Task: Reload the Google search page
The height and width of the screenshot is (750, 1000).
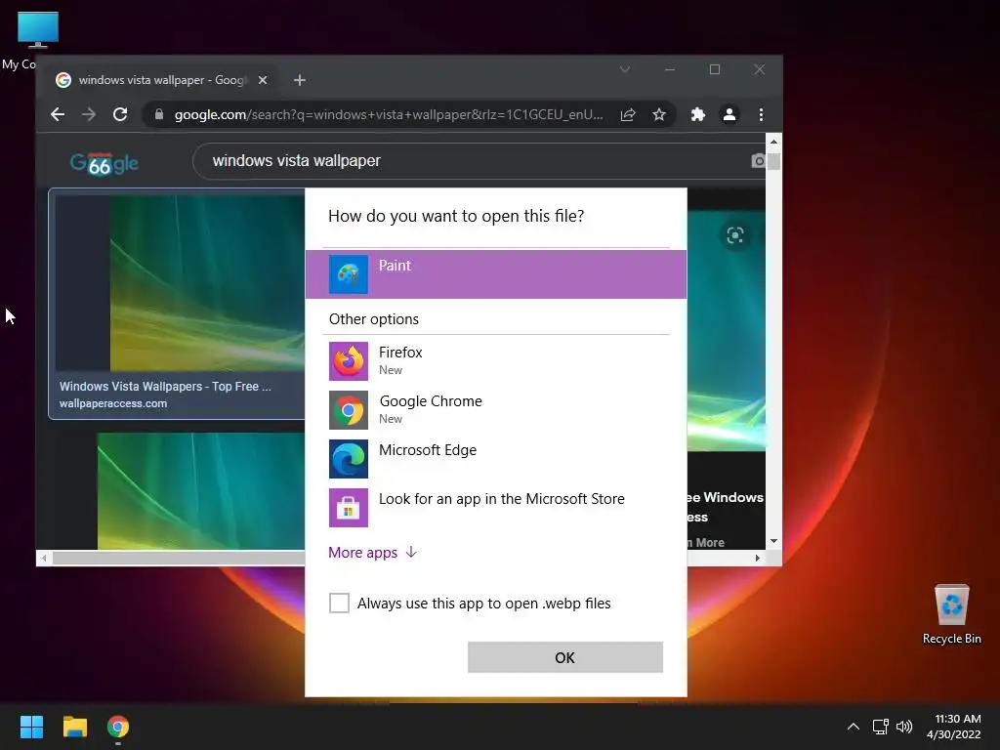Action: tap(120, 114)
